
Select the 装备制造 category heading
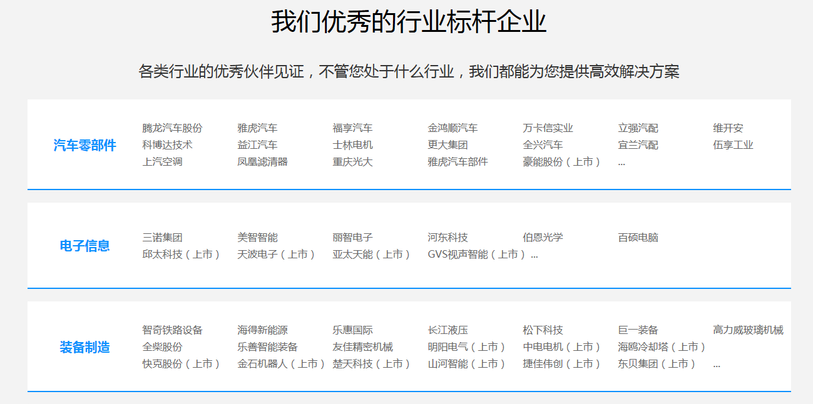[85, 347]
